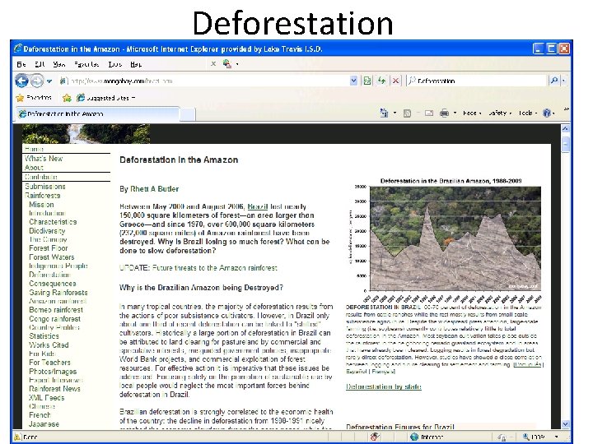Image resolution: width=593 pixels, height=444 pixels.
Task: Click Rainforests in the sidebar
Action: (42, 195)
